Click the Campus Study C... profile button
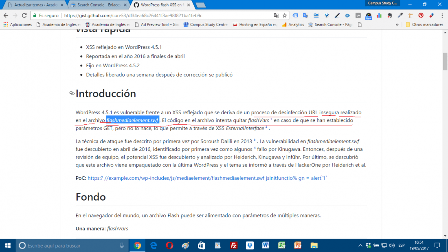Screen dimensions: 448x252 [382, 3]
